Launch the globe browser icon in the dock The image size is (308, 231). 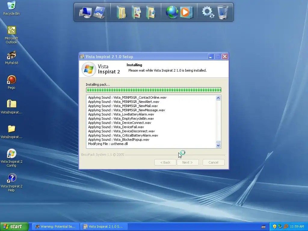tap(172, 12)
